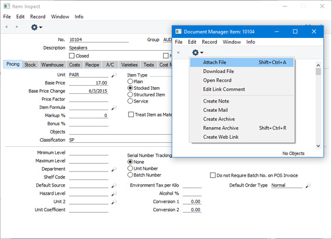This screenshot has height=239, width=332.
Task: Click the Department field lookup icon
Action: point(114,169)
